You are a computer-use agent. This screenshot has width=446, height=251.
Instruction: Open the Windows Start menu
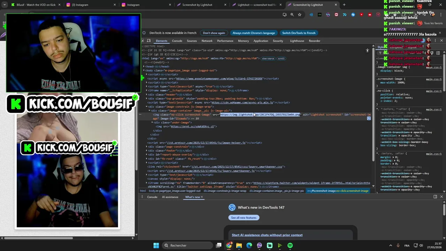click(x=156, y=245)
